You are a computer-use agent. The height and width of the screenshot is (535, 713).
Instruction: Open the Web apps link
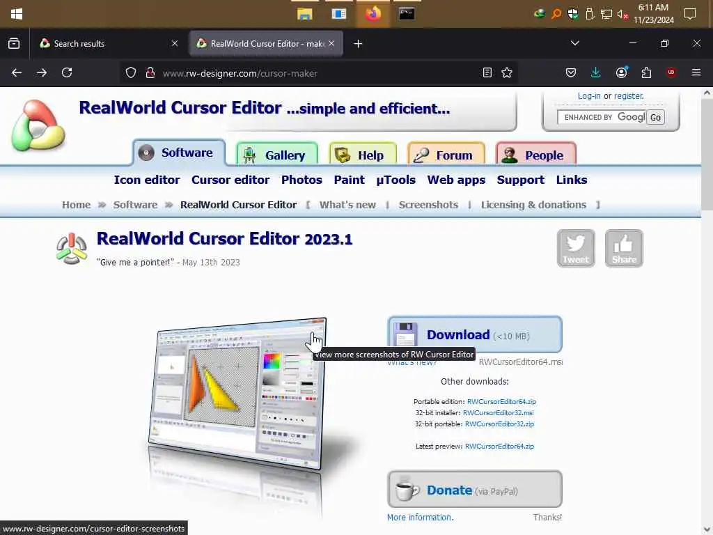456,180
